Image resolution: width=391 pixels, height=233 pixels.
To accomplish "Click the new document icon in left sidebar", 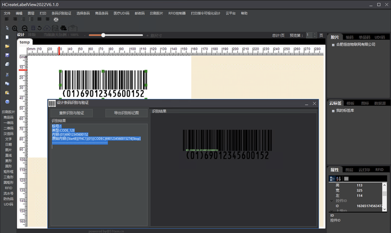I will pyautogui.click(x=7, y=37).
